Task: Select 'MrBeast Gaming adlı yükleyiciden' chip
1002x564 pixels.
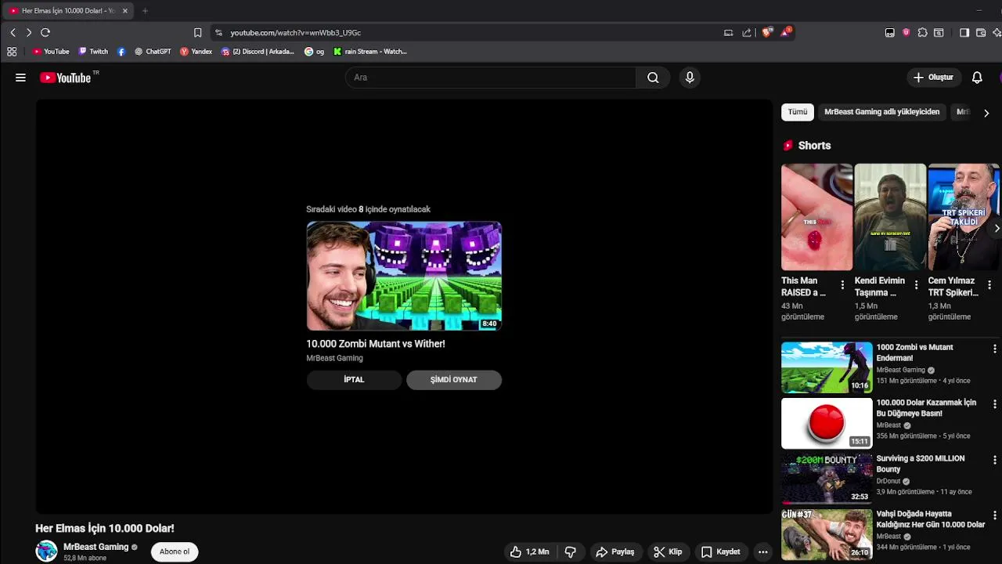Action: (881, 112)
